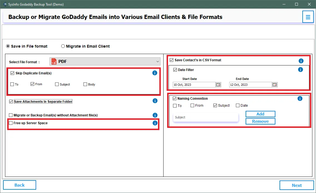Image resolution: width=316 pixels, height=193 pixels.
Task: Select Migrate in Email Client radio button
Action: (x=63, y=46)
